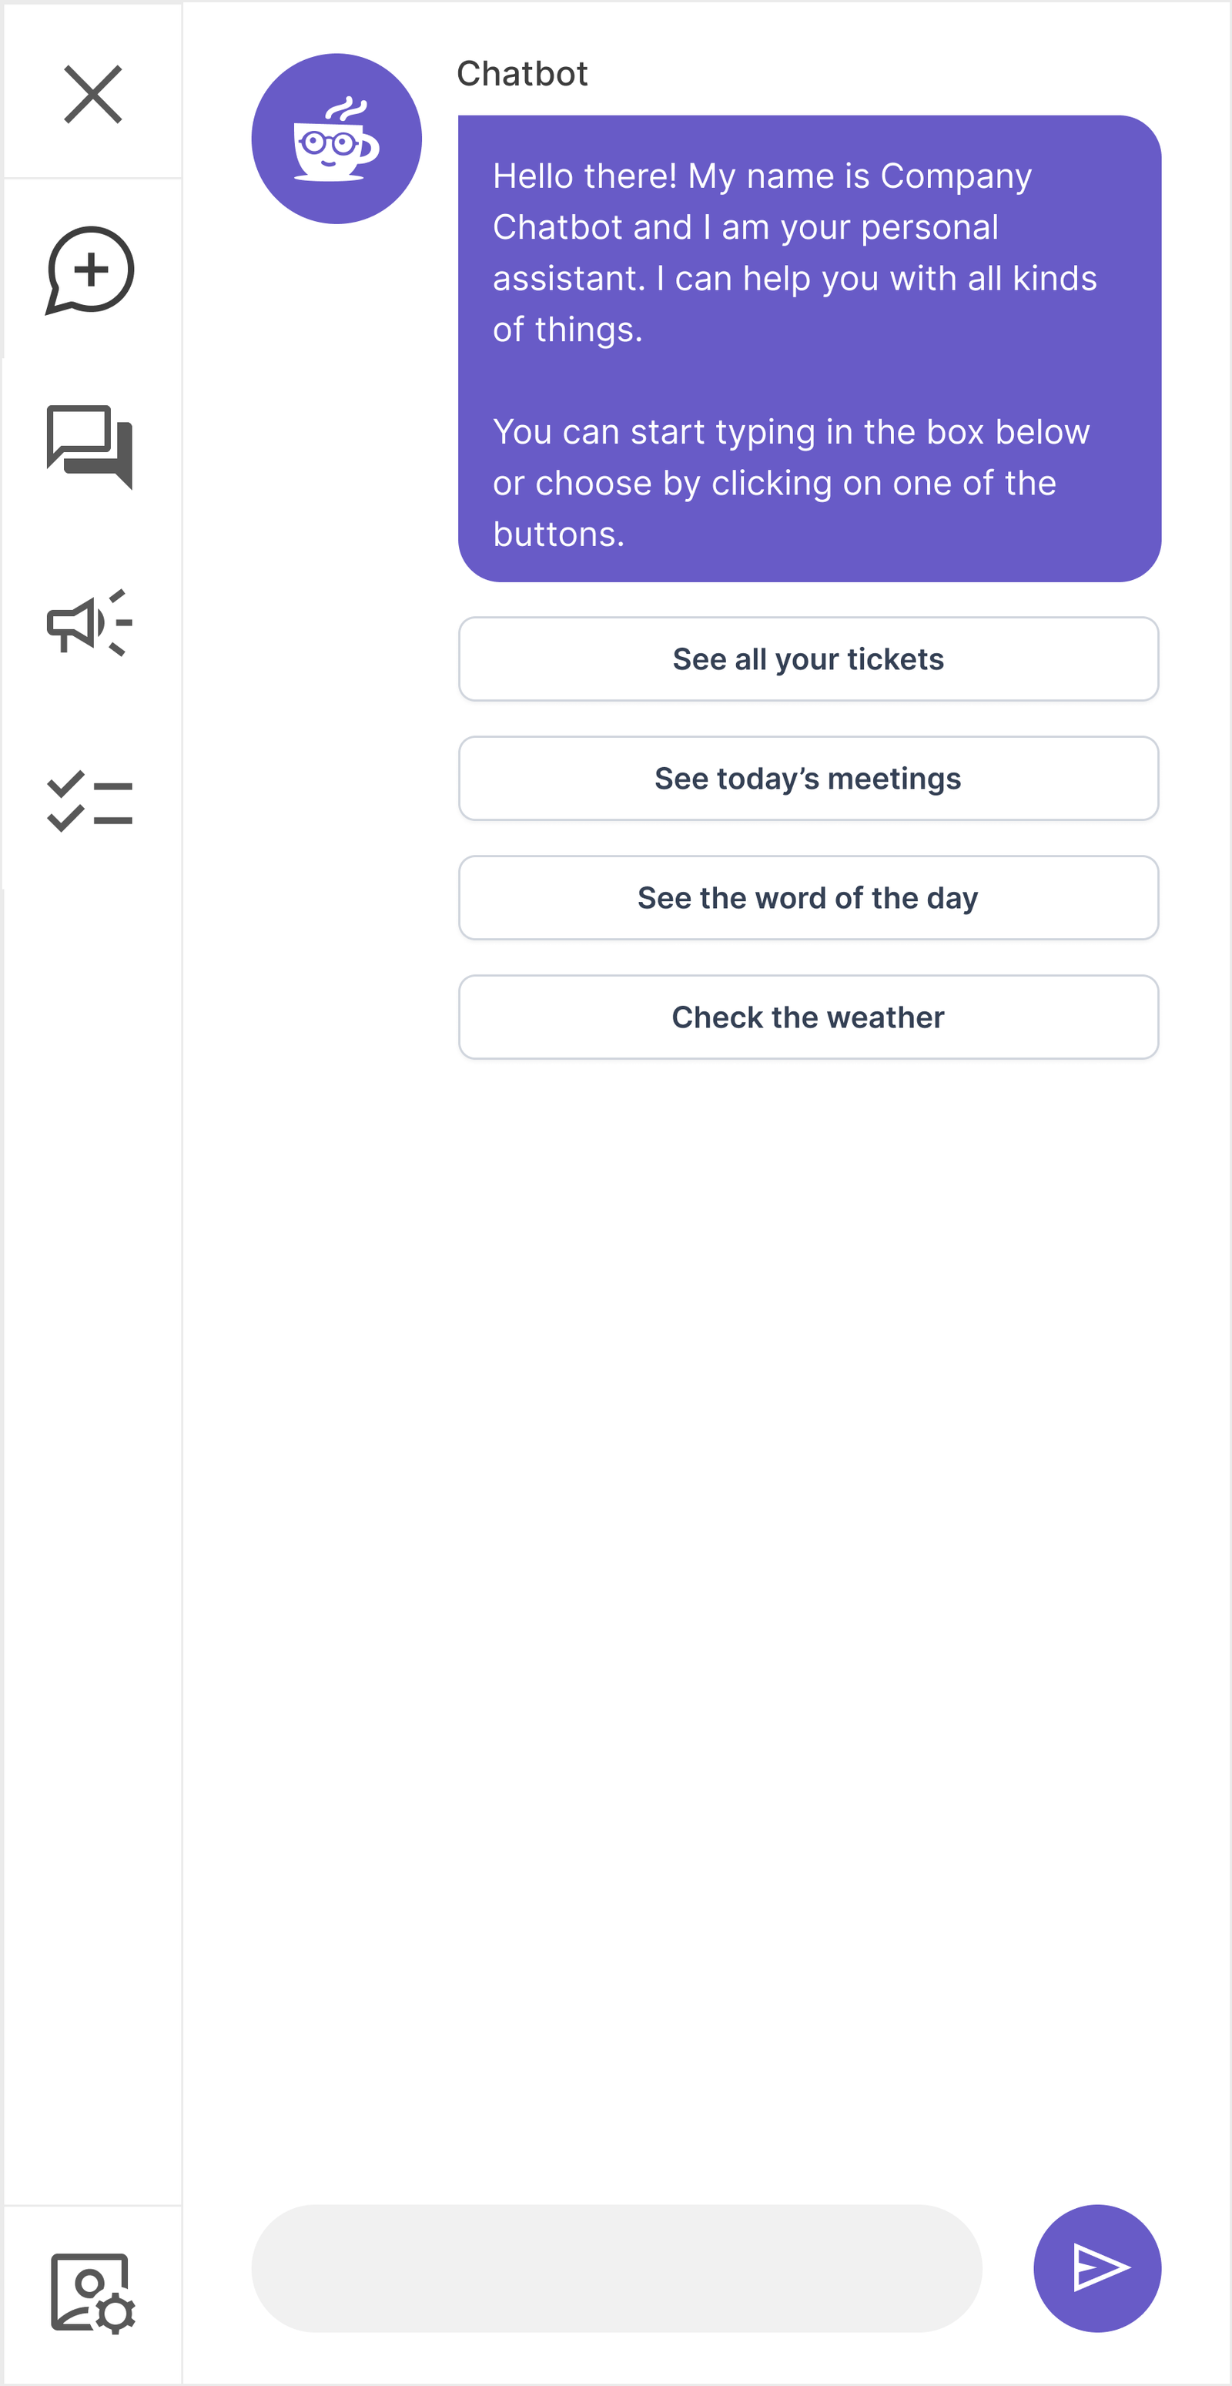Click the blank sidebar space under the checklist icon

point(92,1482)
